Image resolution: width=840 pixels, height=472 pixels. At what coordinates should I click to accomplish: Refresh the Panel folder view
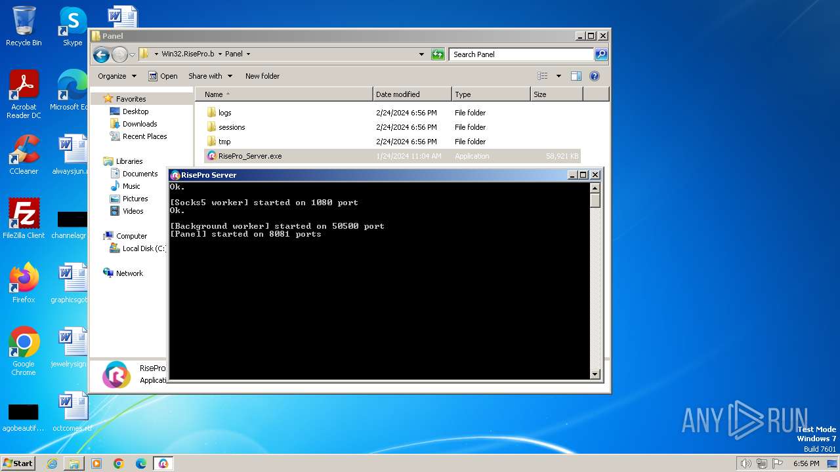tap(438, 54)
